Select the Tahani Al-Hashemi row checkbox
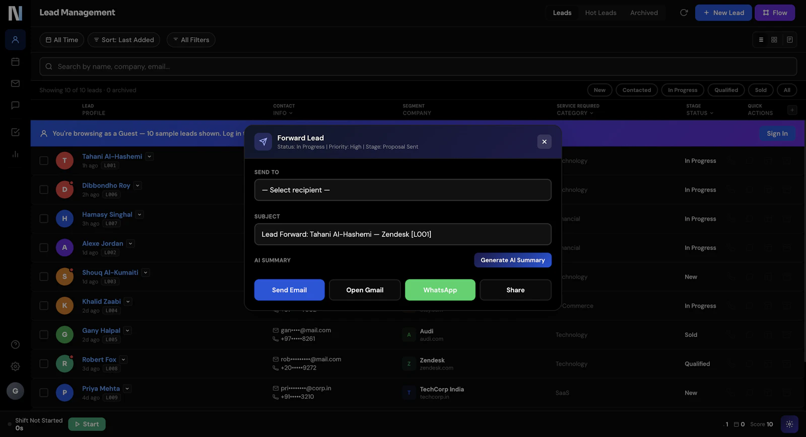This screenshot has width=806, height=437. pos(44,160)
